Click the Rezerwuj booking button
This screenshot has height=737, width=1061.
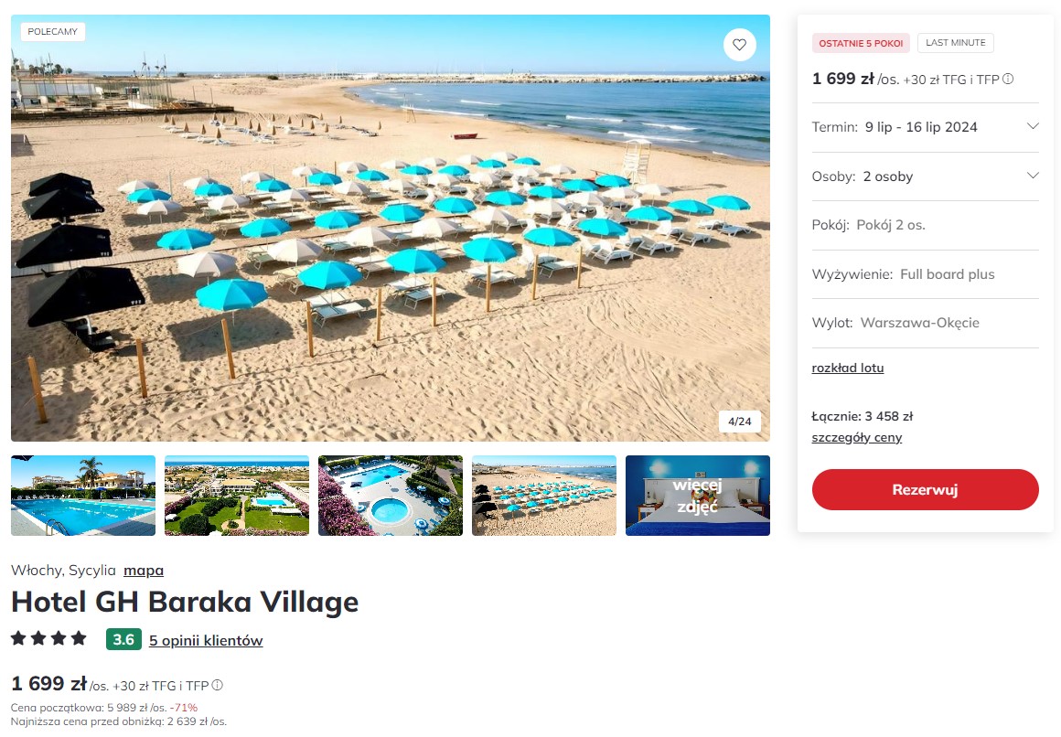925,489
